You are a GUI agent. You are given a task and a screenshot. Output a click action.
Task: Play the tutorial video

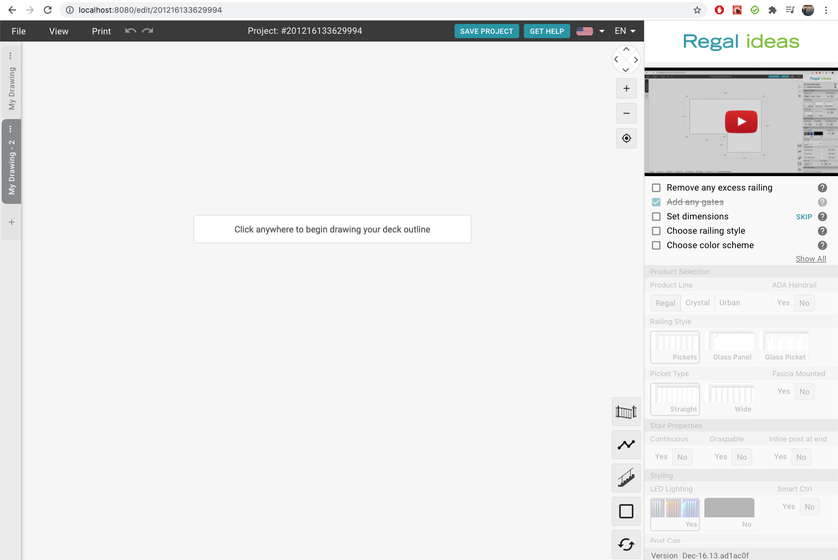[x=741, y=122]
